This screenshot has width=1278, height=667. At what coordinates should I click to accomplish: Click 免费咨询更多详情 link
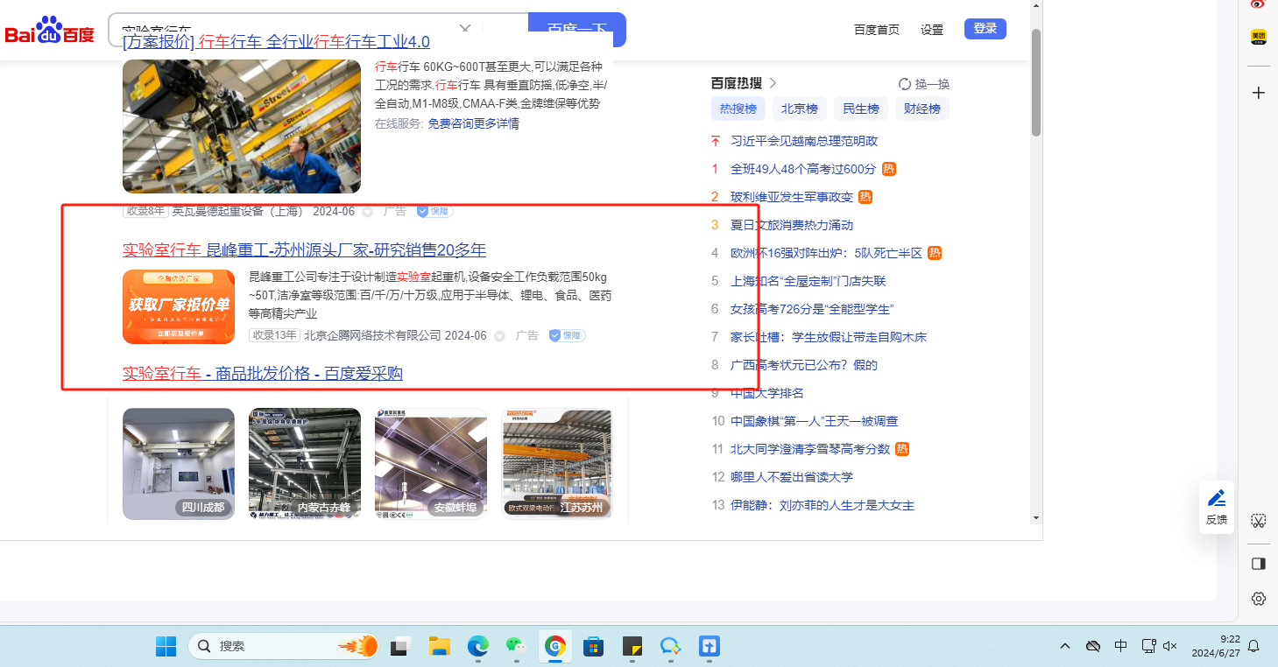tap(473, 123)
